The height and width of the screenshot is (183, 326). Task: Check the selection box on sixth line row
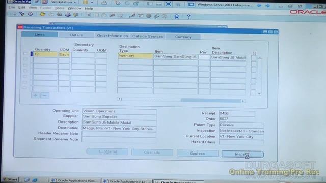tap(25, 82)
